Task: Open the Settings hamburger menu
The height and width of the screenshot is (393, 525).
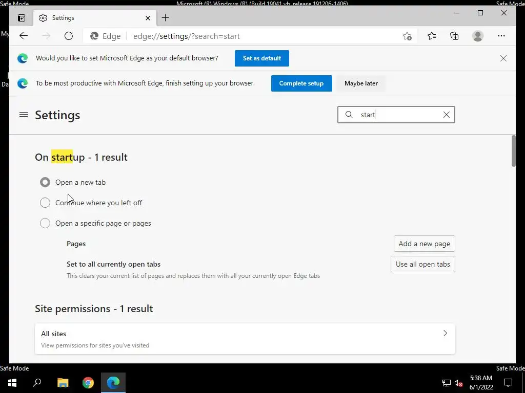Action: (24, 115)
